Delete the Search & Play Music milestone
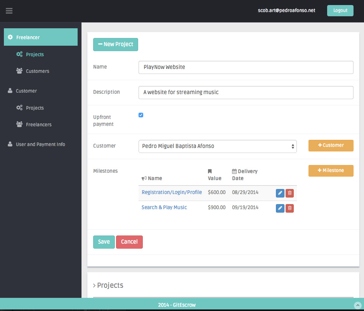364x311 pixels. click(289, 208)
